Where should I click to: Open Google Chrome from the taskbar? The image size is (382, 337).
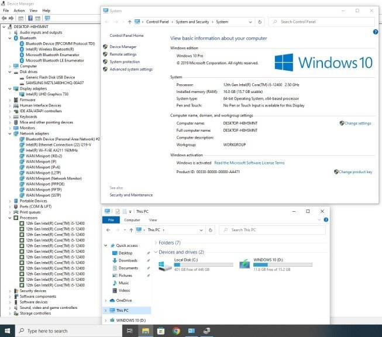coord(176,331)
